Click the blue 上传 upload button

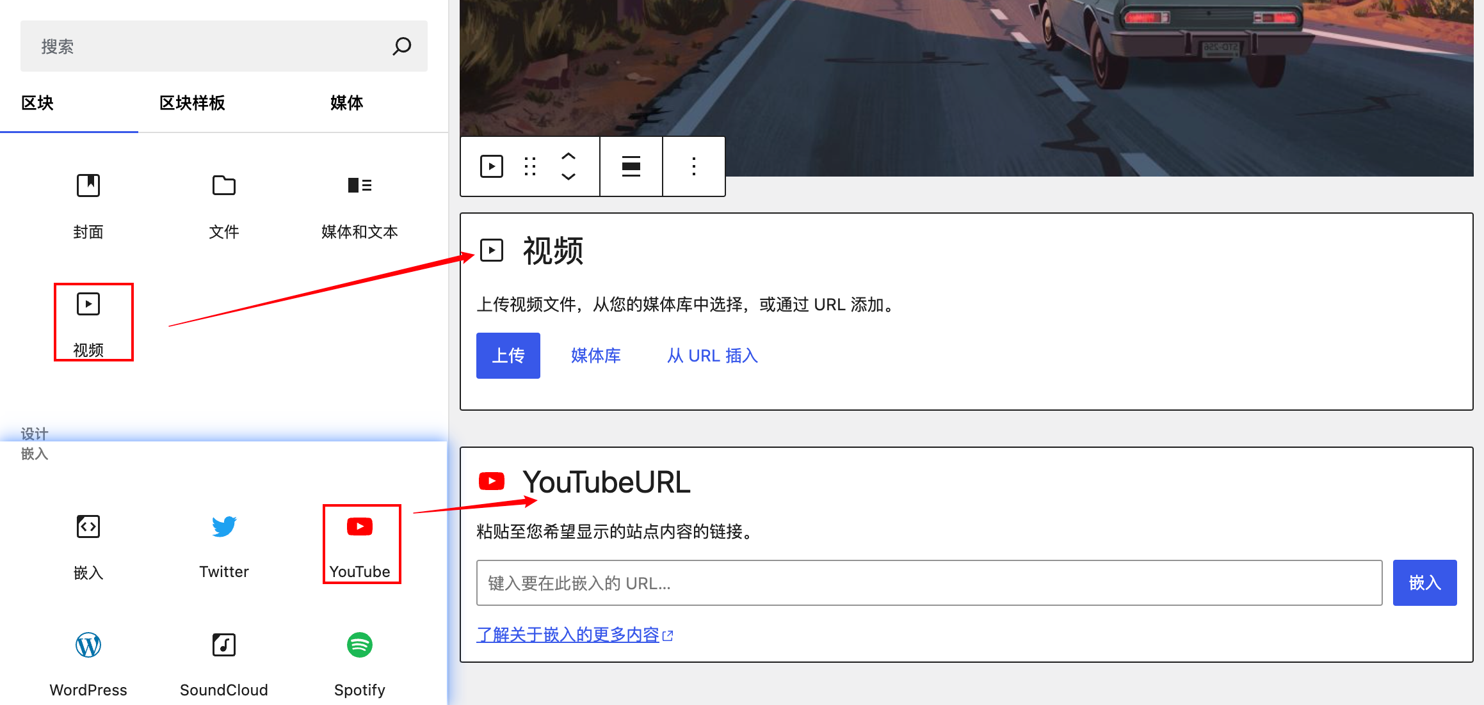[x=508, y=356]
